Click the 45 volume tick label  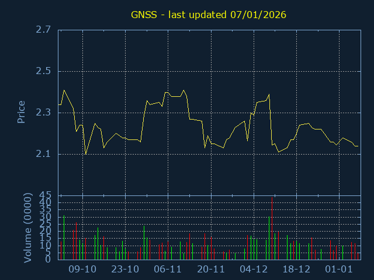[45, 195]
